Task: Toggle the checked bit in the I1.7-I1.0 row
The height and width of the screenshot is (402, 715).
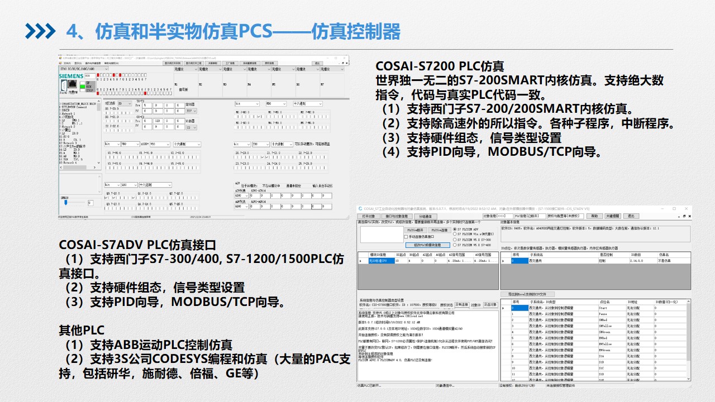Action: tap(266, 157)
